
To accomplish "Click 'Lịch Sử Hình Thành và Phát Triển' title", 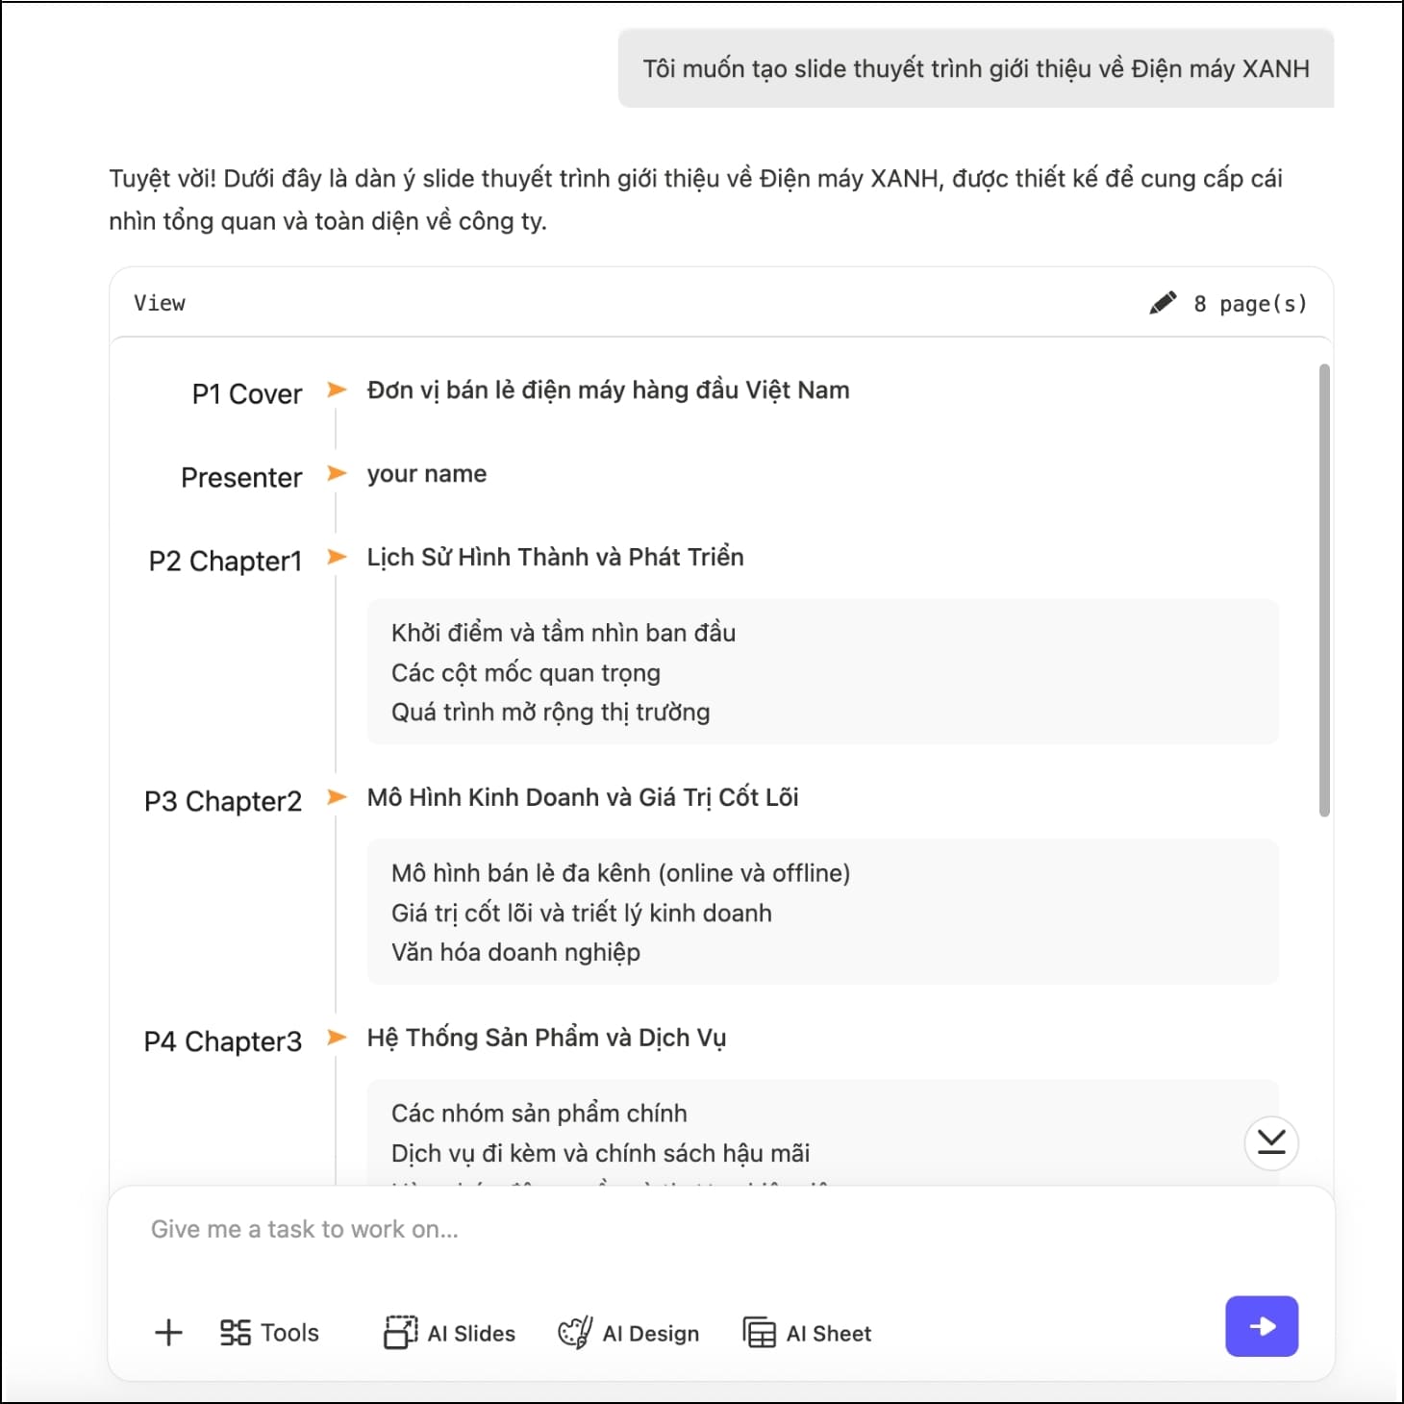I will pos(555,558).
